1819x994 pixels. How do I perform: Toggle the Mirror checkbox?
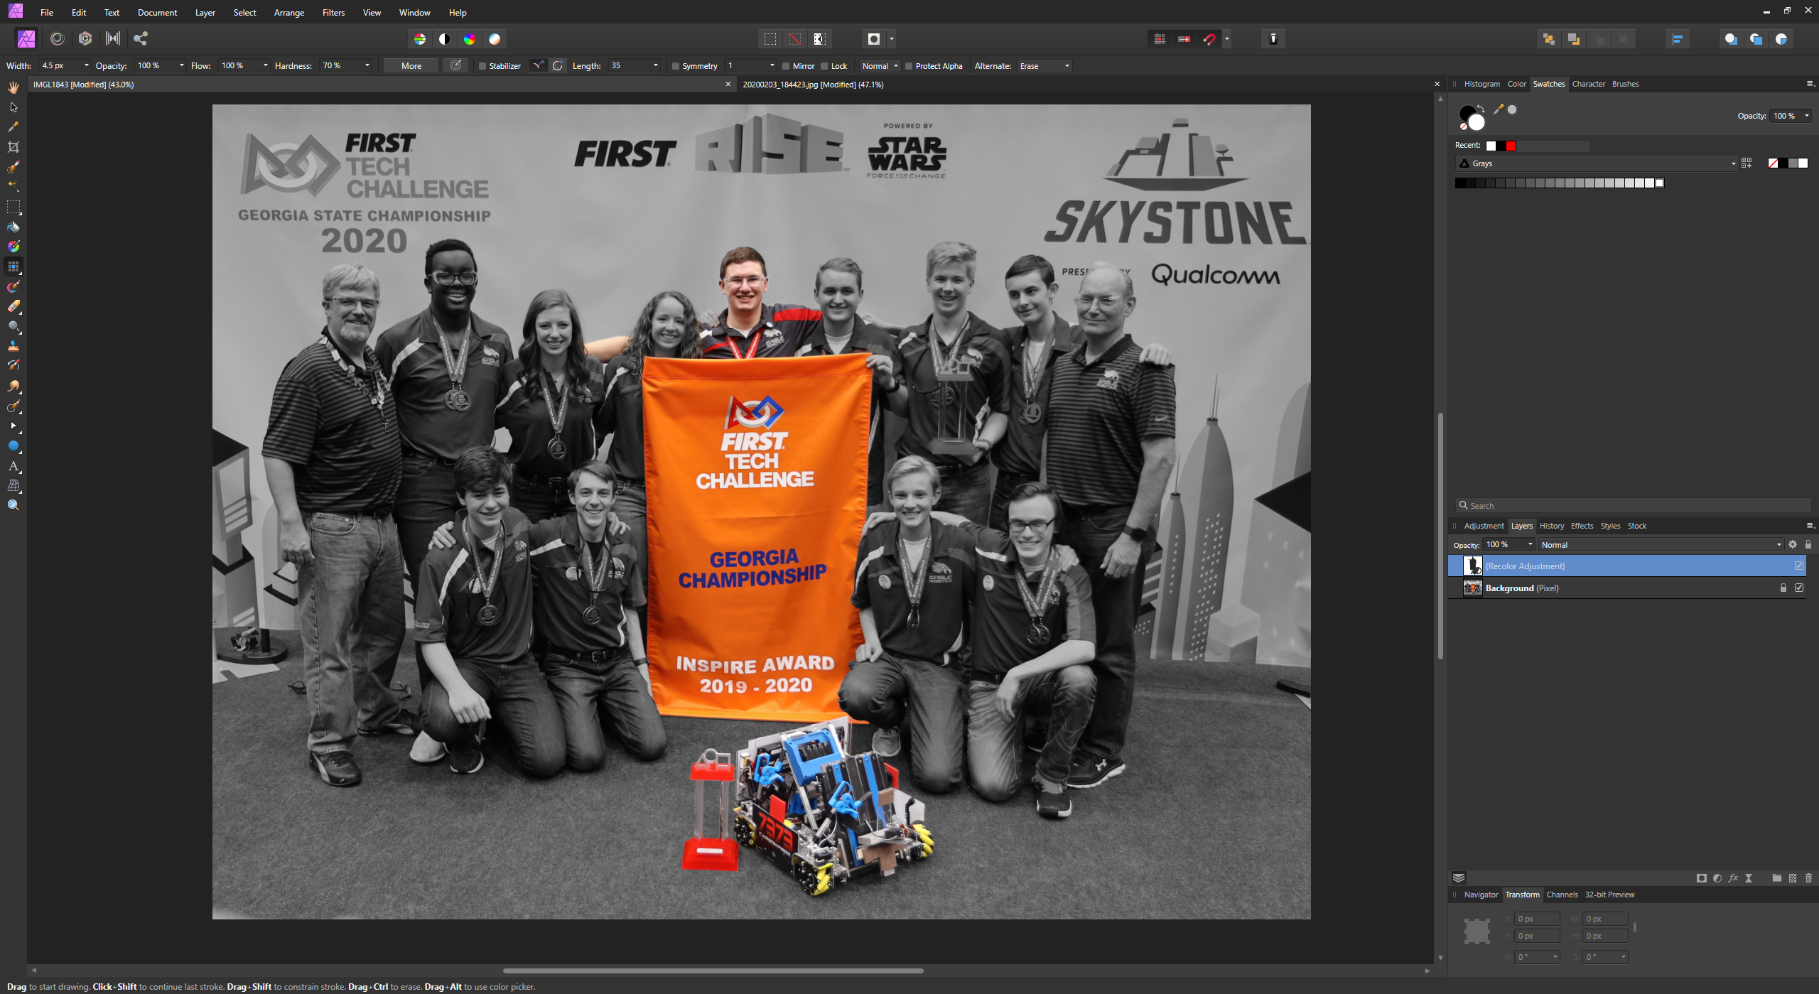click(786, 66)
